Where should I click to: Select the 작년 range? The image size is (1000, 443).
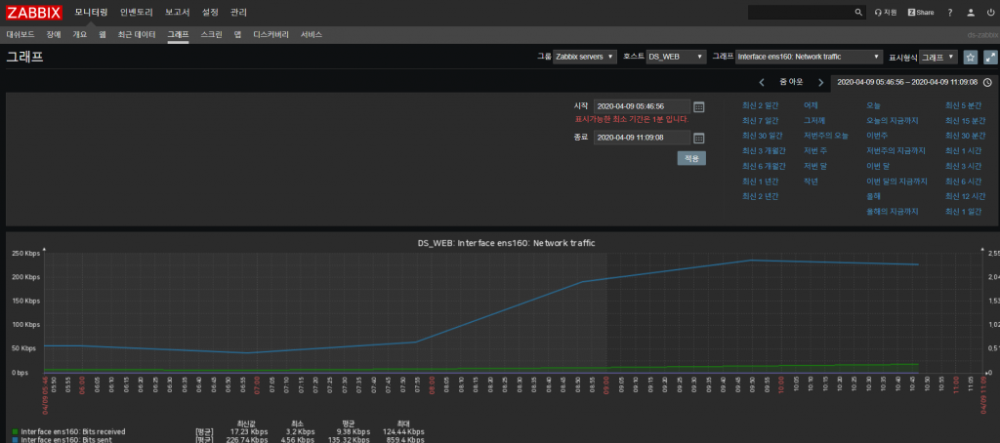pos(811,181)
